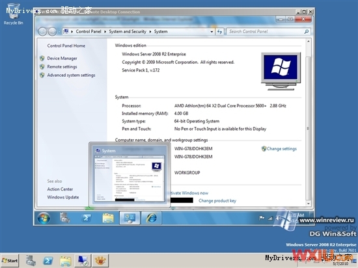Click the AMD Athlon processor value
Screen dimensions: 358x268
click(230, 105)
